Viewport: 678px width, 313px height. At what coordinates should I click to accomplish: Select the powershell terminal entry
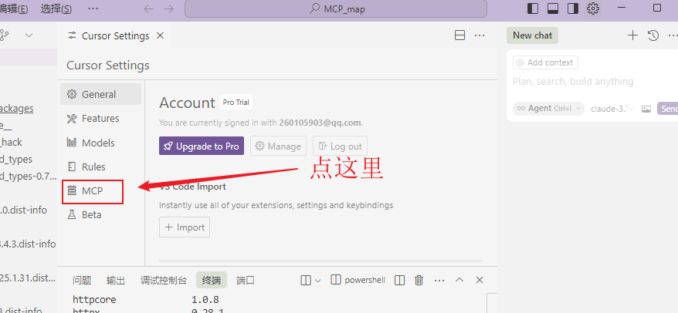(358, 280)
